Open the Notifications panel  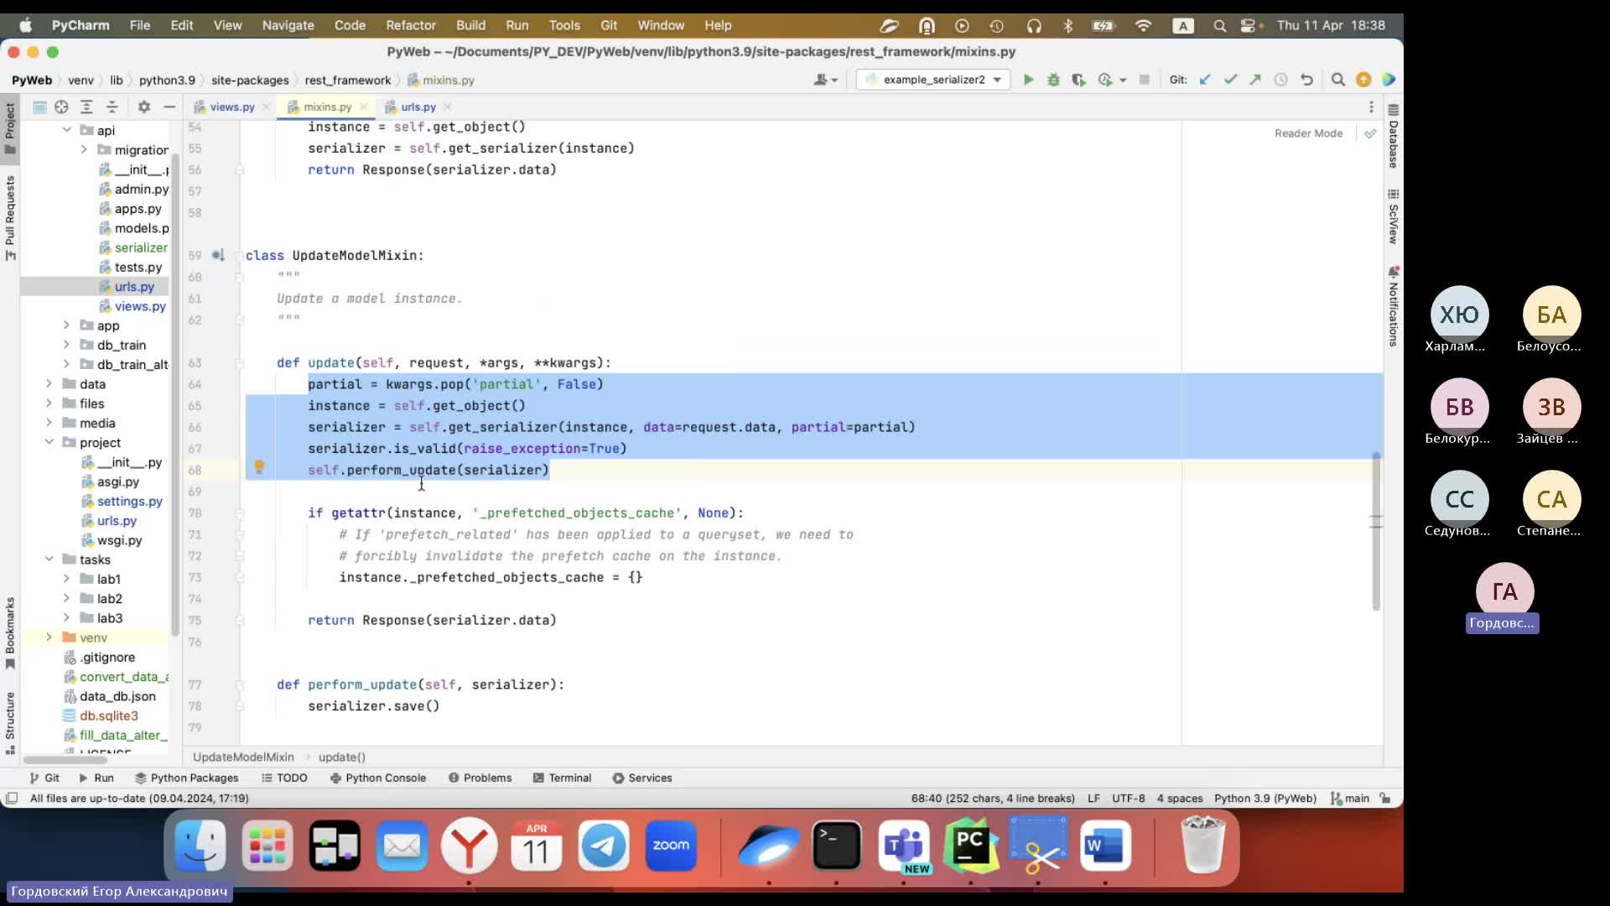1393,307
